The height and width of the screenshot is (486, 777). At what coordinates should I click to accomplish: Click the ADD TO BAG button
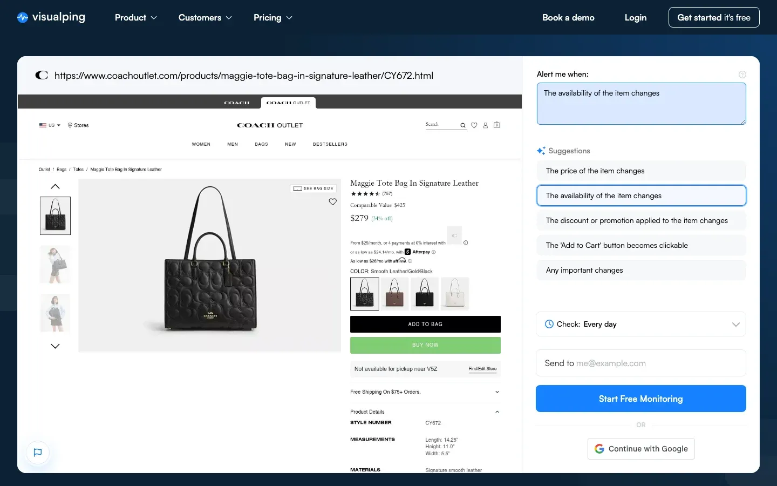pos(425,324)
